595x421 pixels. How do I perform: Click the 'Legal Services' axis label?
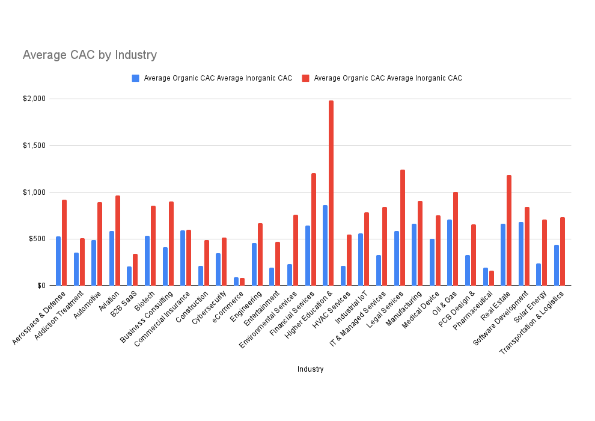click(x=385, y=309)
